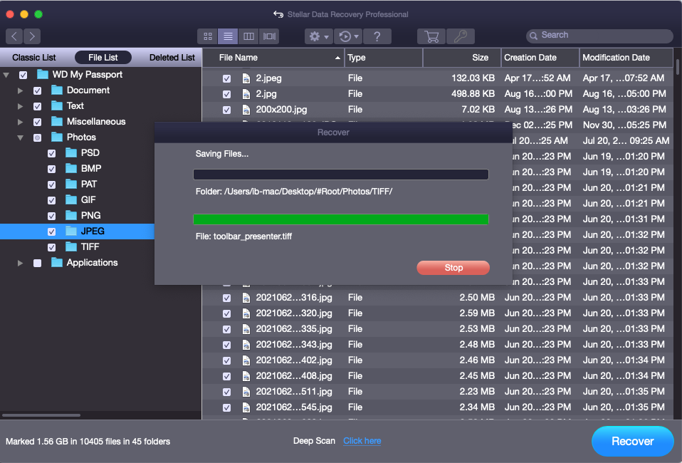Open help with question mark icon
The image size is (682, 463).
pyautogui.click(x=377, y=36)
